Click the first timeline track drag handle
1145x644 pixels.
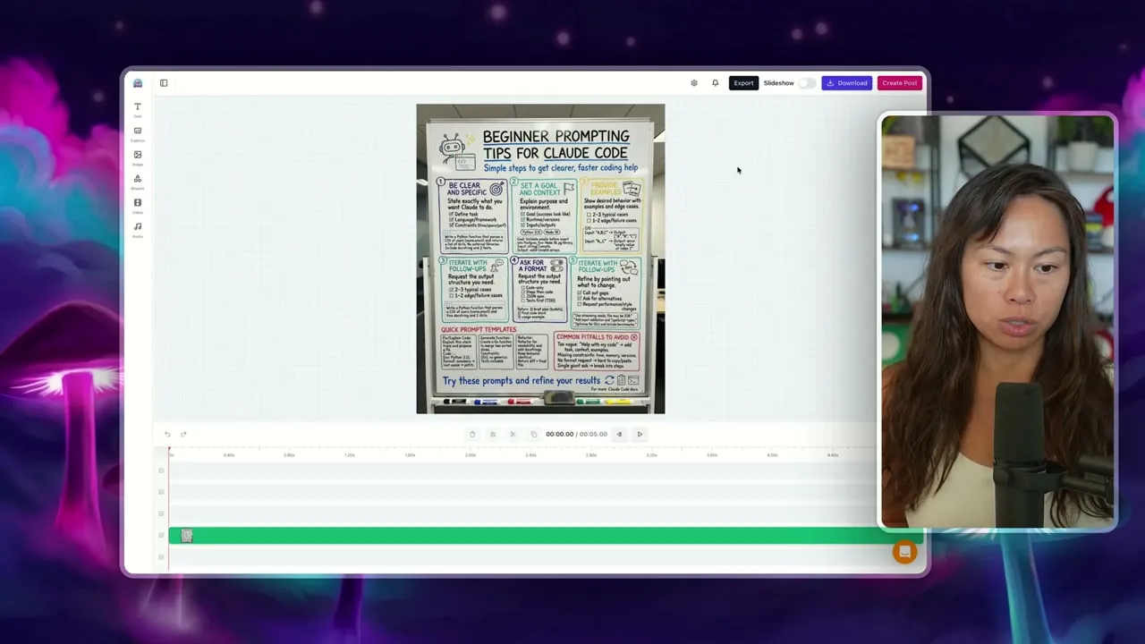point(162,470)
